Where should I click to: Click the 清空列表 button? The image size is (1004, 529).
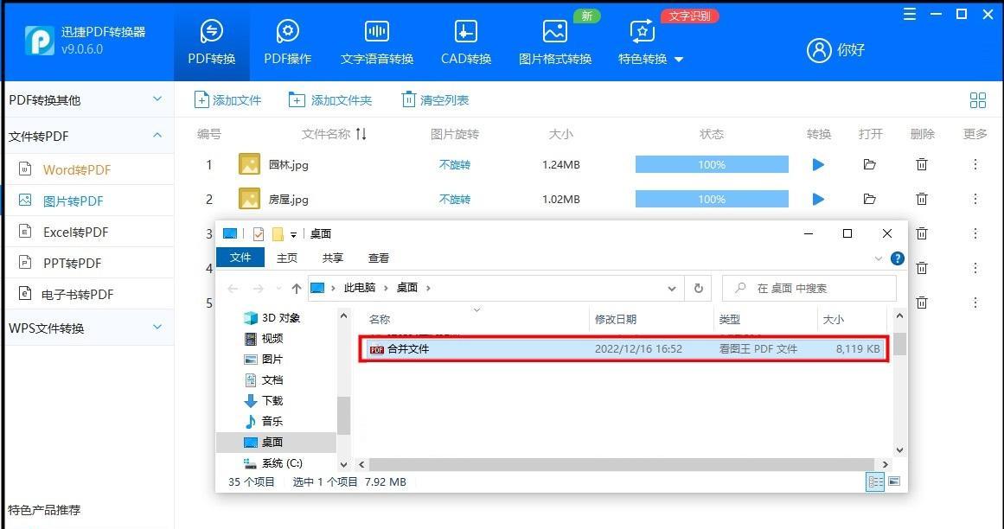(435, 99)
